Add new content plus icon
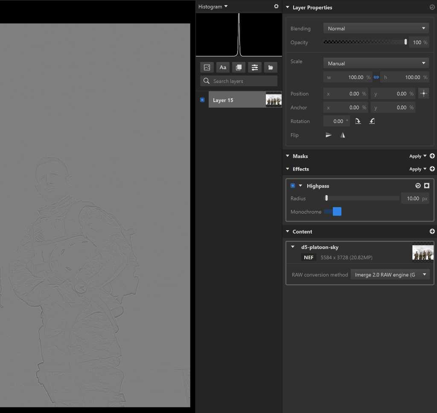This screenshot has width=437, height=413. click(x=432, y=231)
